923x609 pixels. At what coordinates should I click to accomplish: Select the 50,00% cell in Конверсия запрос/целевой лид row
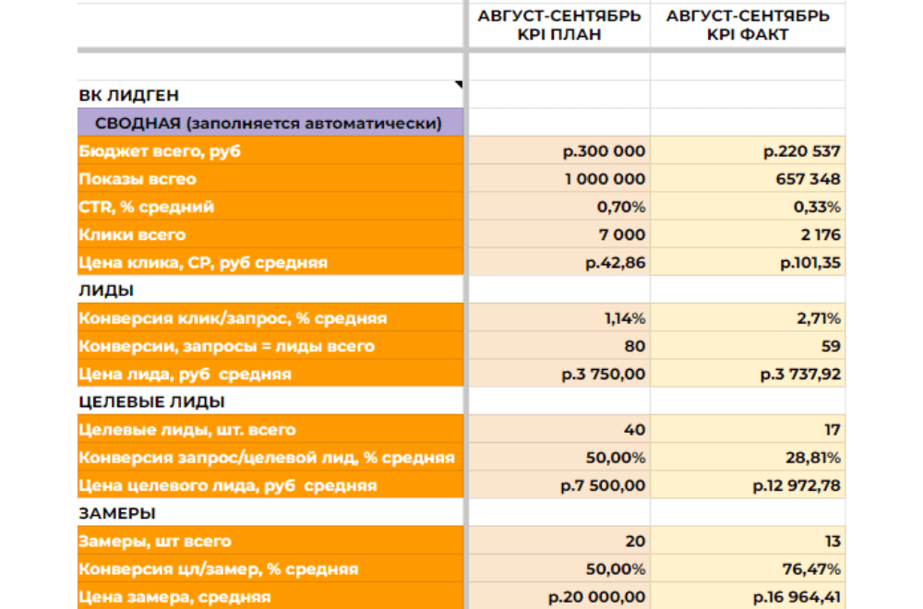(559, 457)
